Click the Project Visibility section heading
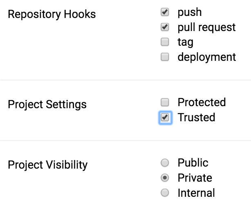251x207 pixels. click(48, 165)
